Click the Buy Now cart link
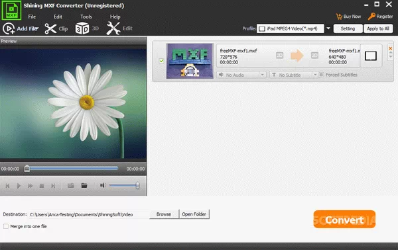 click(348, 17)
